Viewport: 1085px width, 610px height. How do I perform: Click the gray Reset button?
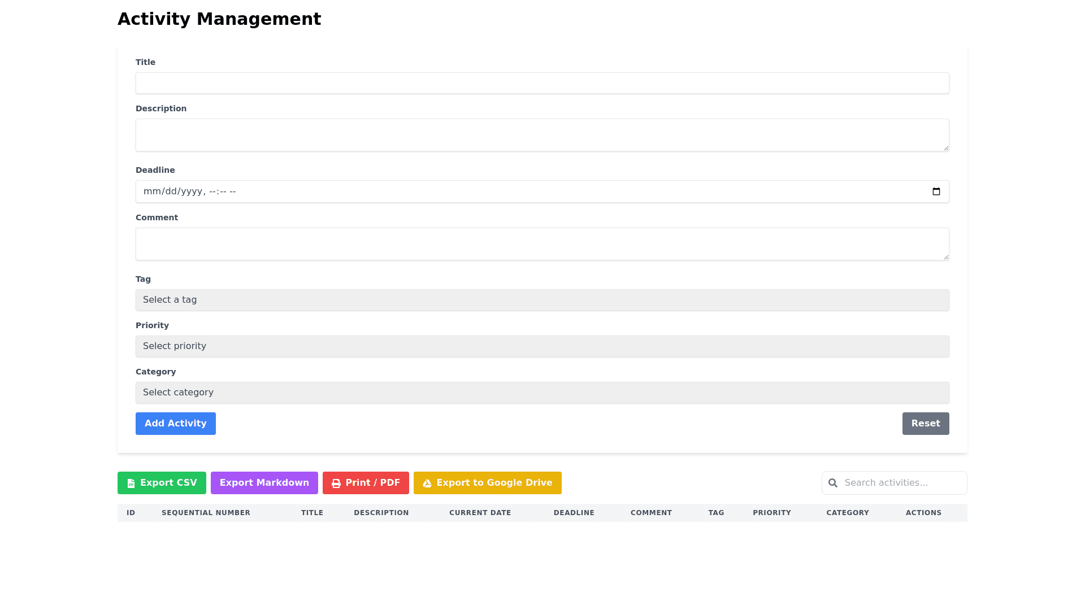click(925, 424)
